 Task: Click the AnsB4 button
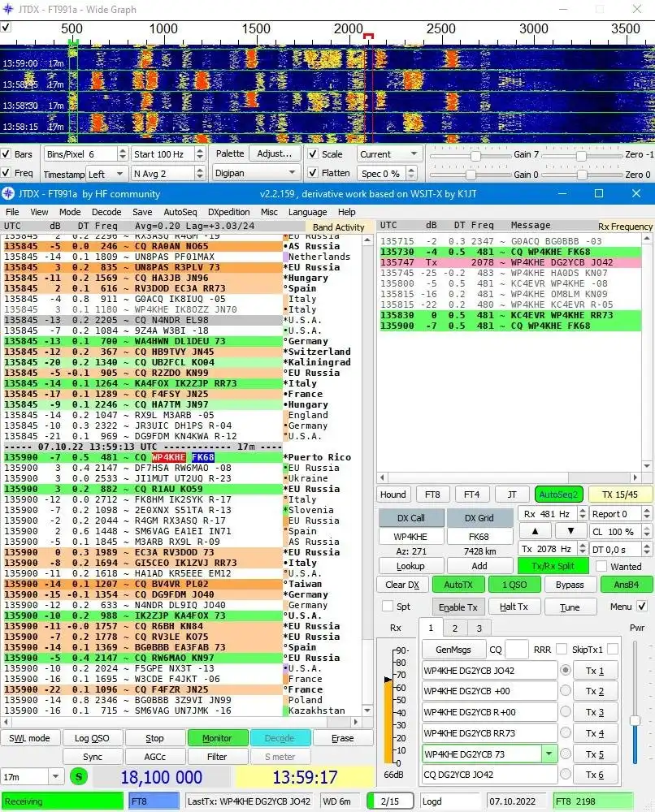click(x=626, y=585)
